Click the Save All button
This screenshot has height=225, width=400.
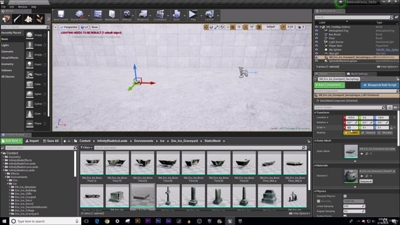tap(51, 141)
